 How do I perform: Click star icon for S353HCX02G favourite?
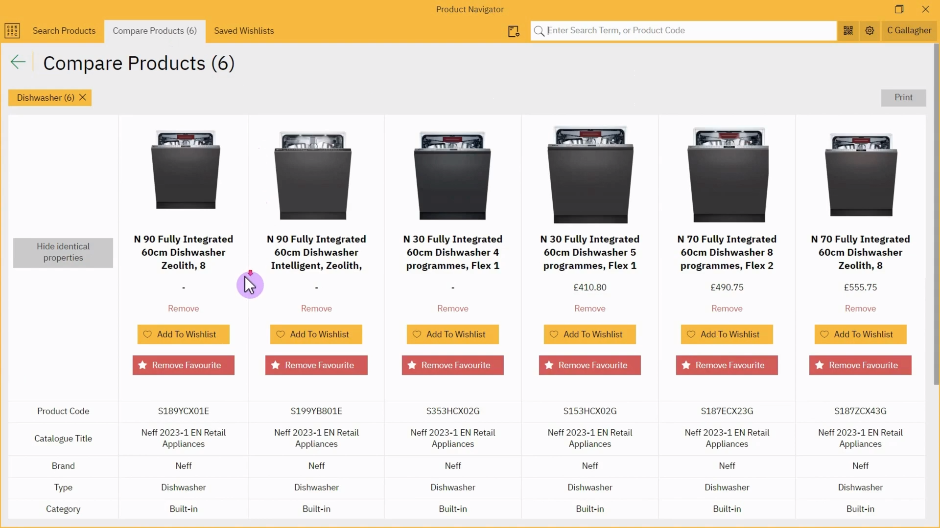pos(412,365)
